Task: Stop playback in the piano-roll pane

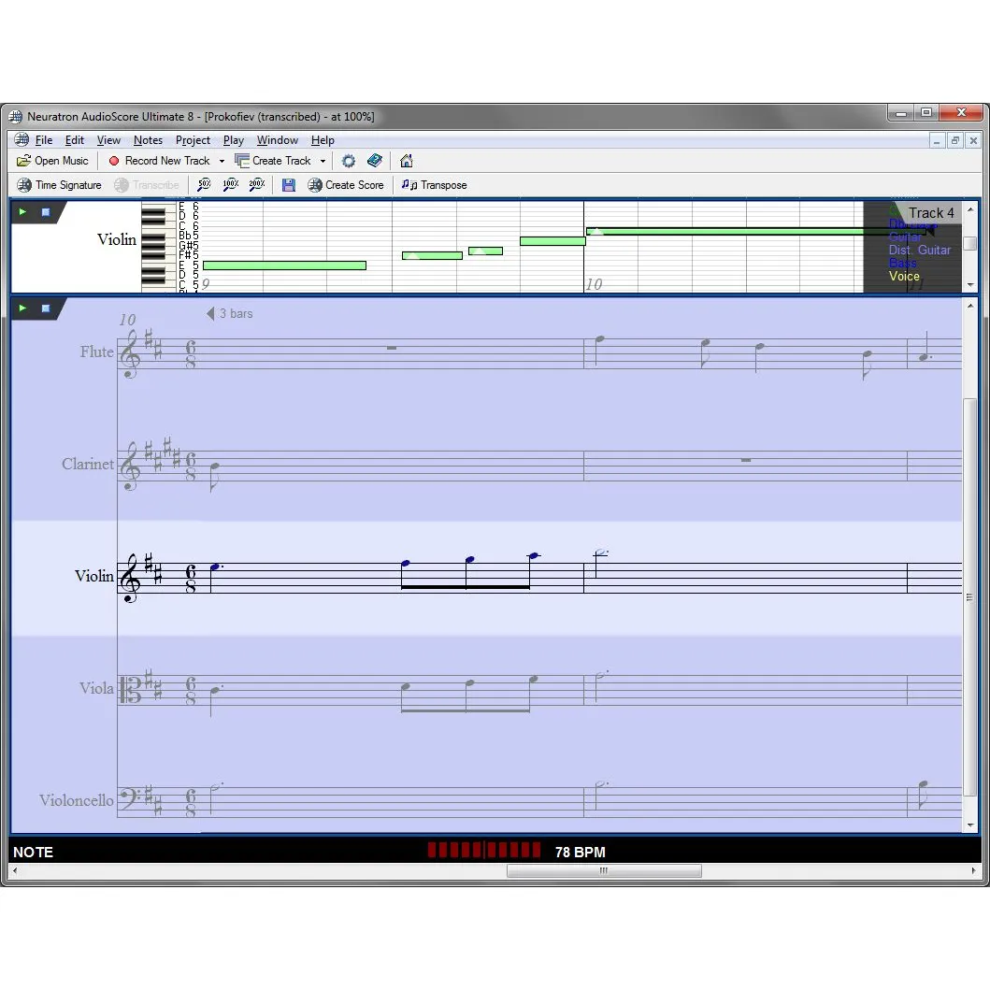Action: click(x=46, y=211)
